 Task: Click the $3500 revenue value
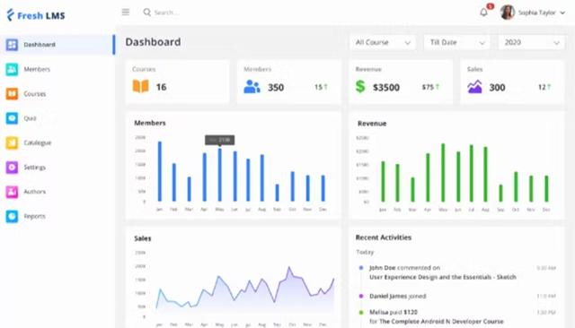(386, 88)
